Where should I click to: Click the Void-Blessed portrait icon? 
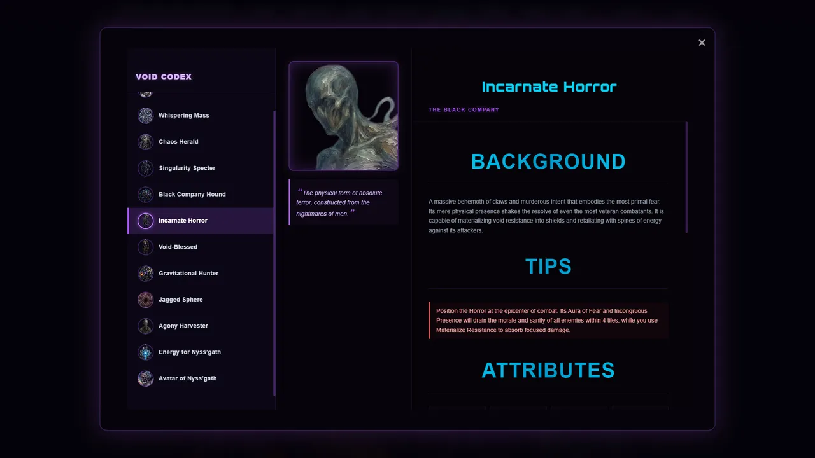pos(146,247)
